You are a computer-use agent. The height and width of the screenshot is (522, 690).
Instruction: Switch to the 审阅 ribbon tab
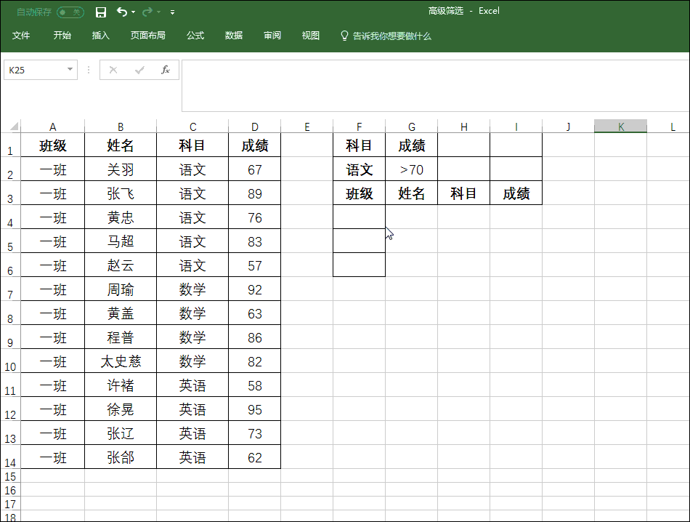[x=272, y=36]
